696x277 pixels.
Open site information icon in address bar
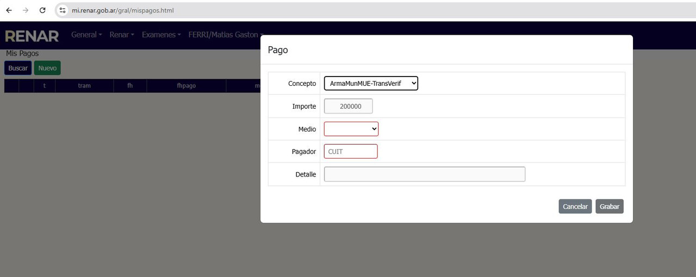(63, 10)
